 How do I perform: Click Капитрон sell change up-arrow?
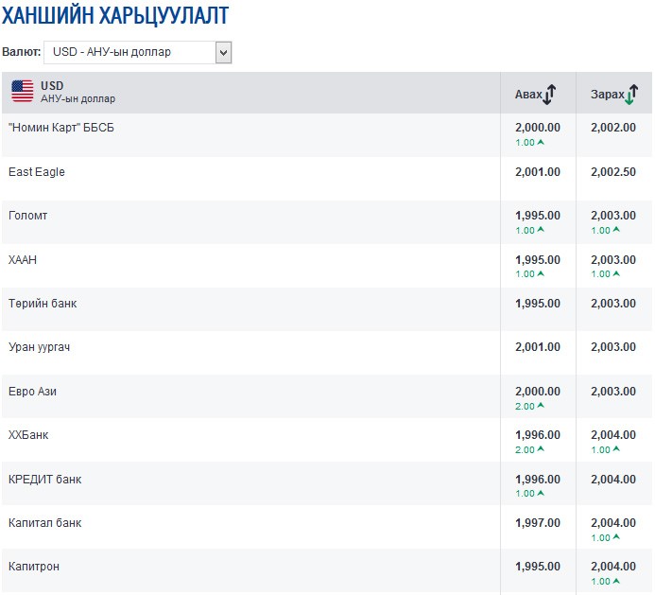pos(616,581)
